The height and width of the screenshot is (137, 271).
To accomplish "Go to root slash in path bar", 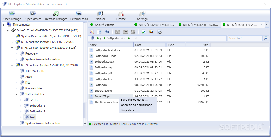I will click(x=101, y=38).
